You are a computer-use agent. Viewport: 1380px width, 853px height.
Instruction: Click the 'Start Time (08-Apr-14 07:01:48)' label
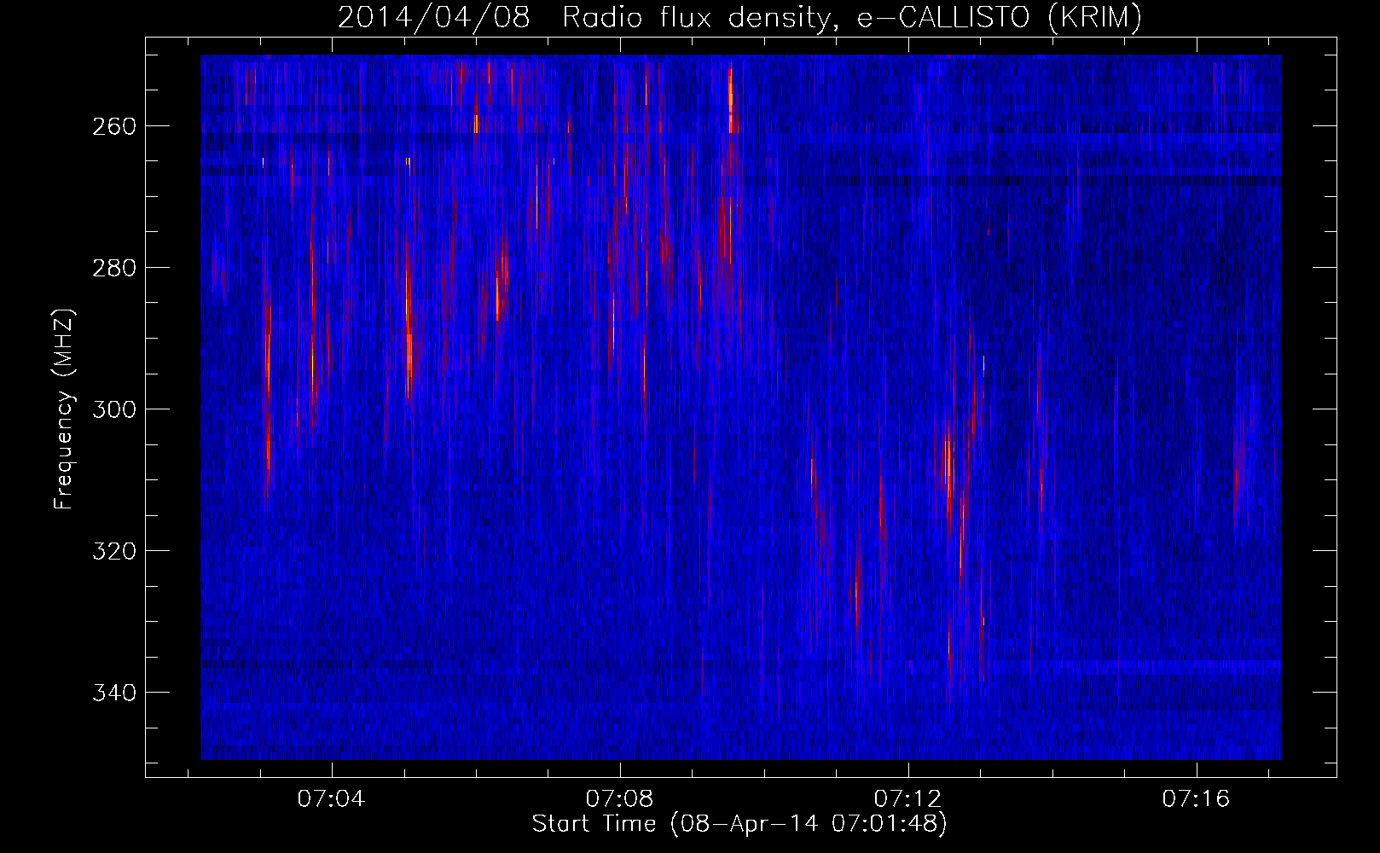pyautogui.click(x=739, y=824)
